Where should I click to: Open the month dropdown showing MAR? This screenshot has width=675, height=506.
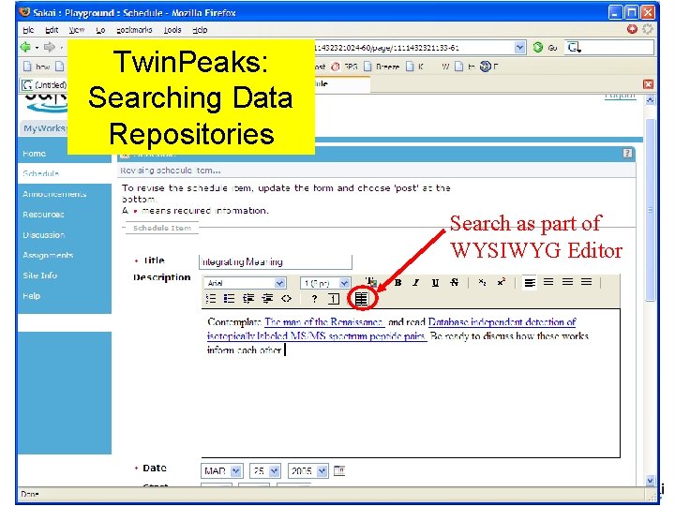(x=221, y=471)
